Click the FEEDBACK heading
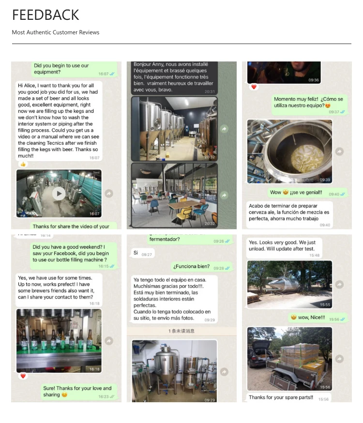This screenshot has width=363, height=423. click(x=45, y=15)
